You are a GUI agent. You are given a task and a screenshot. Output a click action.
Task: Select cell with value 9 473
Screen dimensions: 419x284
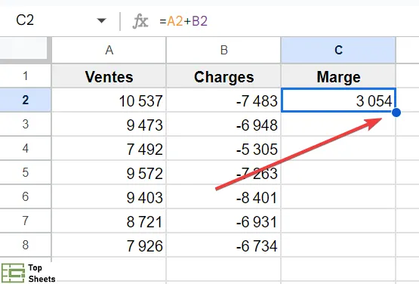pyautogui.click(x=109, y=124)
